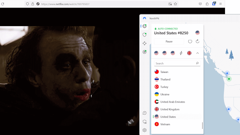The height and width of the screenshot is (135, 240).
Task: Bookmark this page with the star icon
Action: pyautogui.click(x=175, y=4)
